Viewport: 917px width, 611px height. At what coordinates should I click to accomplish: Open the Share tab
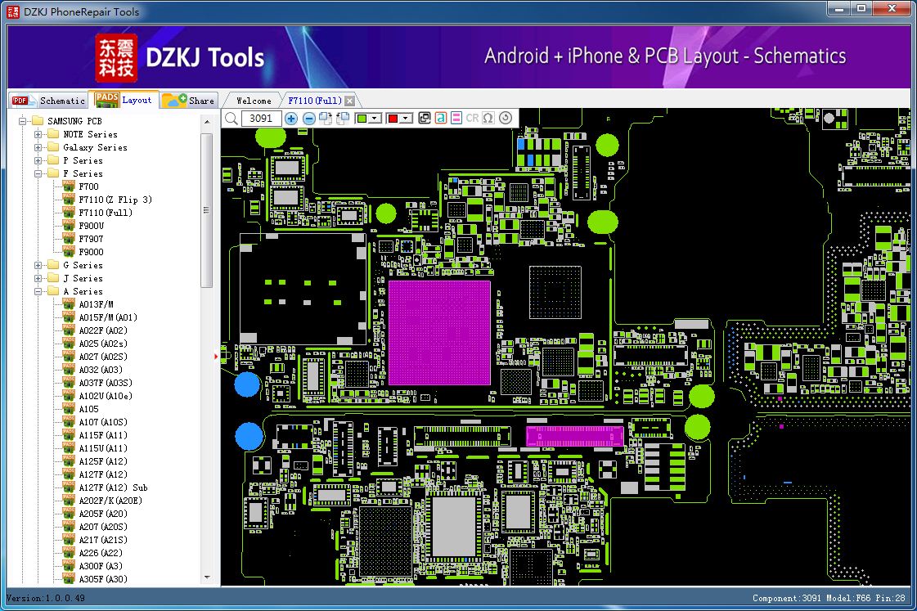pos(188,101)
